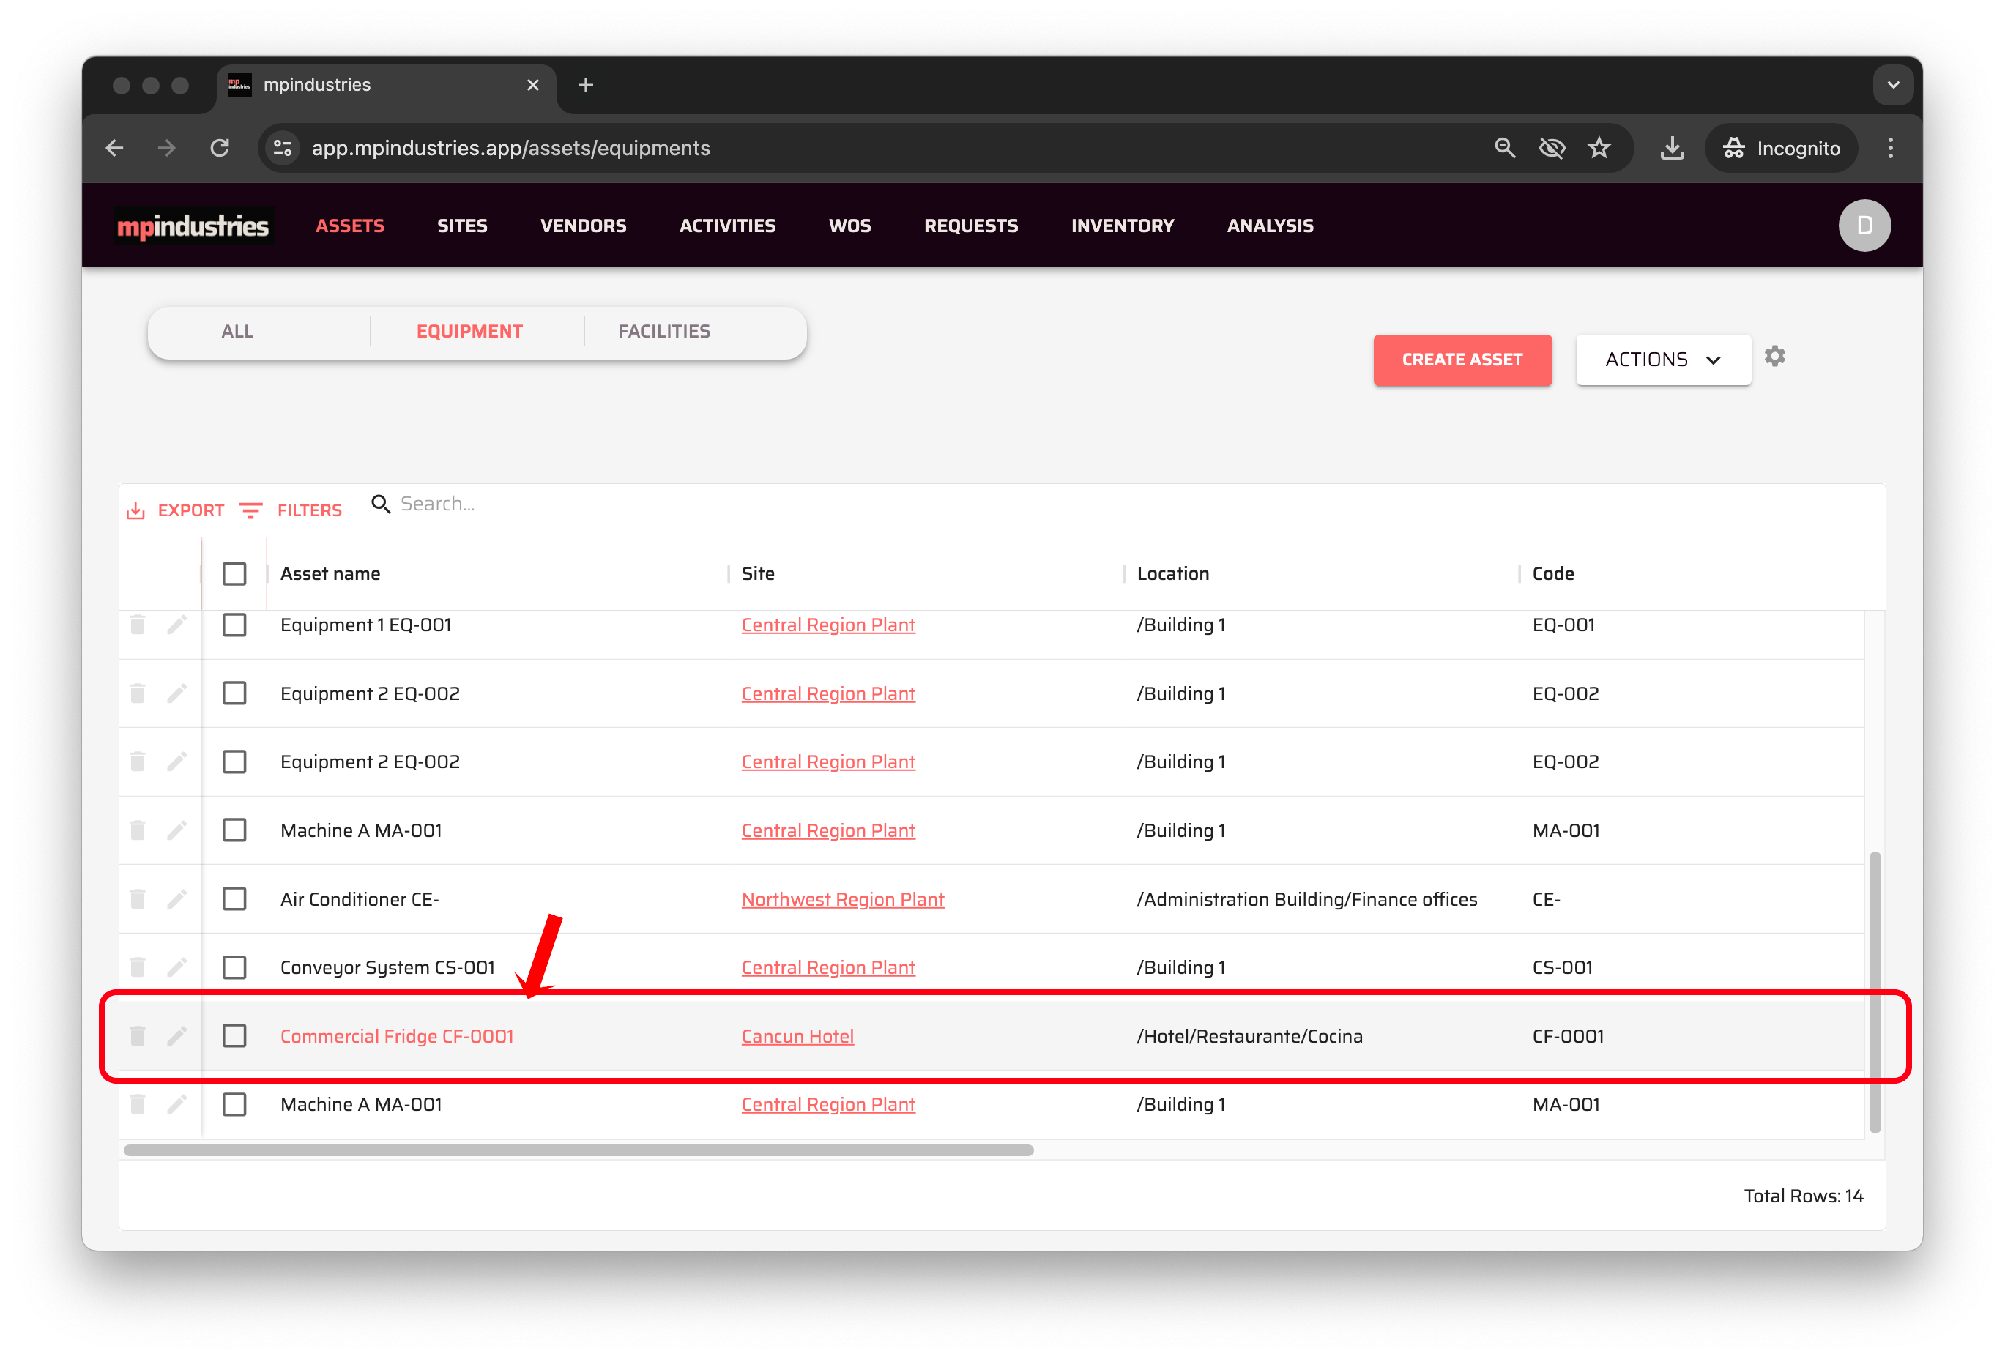Click the bookmark star in address bar
2005x1359 pixels.
click(x=1599, y=149)
